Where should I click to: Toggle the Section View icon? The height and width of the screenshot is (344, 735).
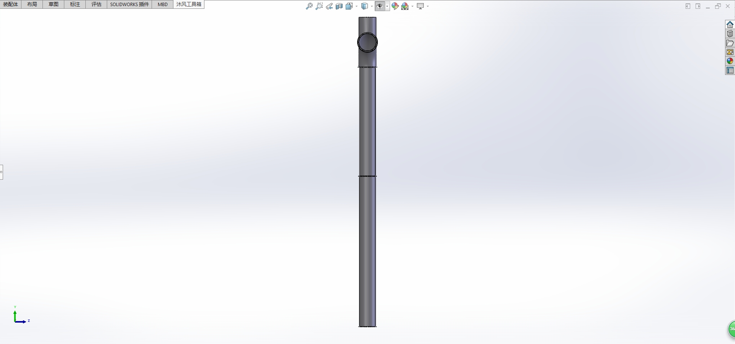[339, 6]
